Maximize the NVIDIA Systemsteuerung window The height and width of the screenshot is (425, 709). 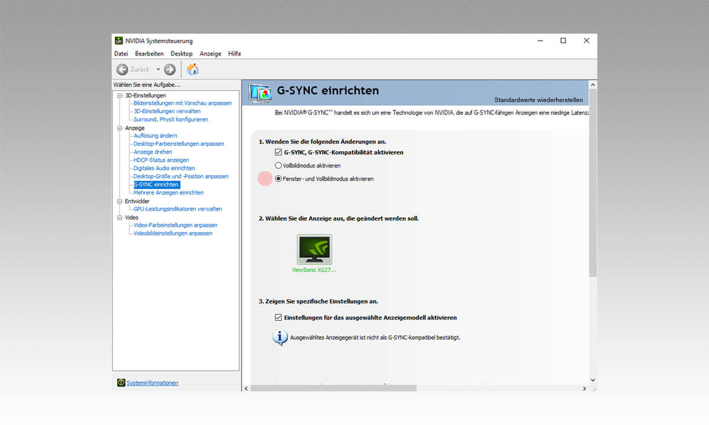click(563, 41)
